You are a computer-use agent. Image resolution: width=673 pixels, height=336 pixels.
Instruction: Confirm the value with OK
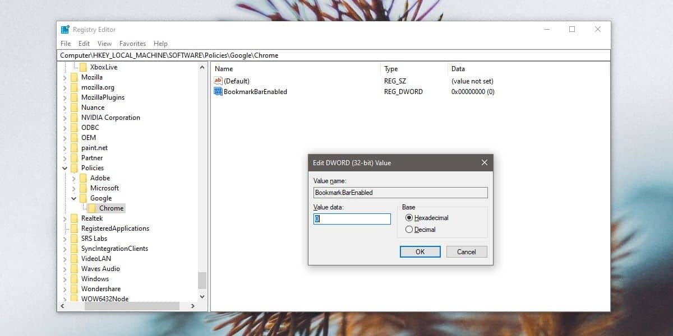point(420,251)
